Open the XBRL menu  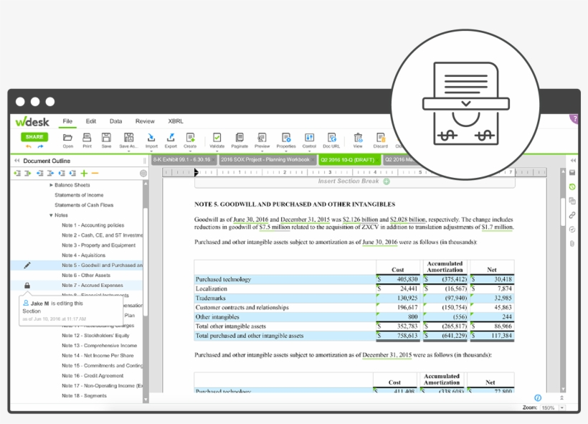176,121
